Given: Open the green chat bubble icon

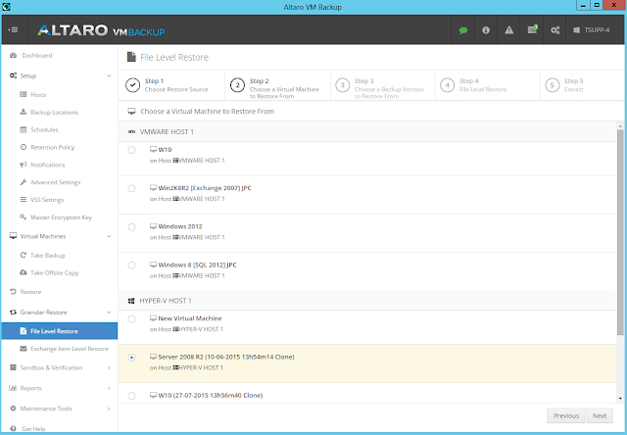Looking at the screenshot, I should (x=463, y=30).
